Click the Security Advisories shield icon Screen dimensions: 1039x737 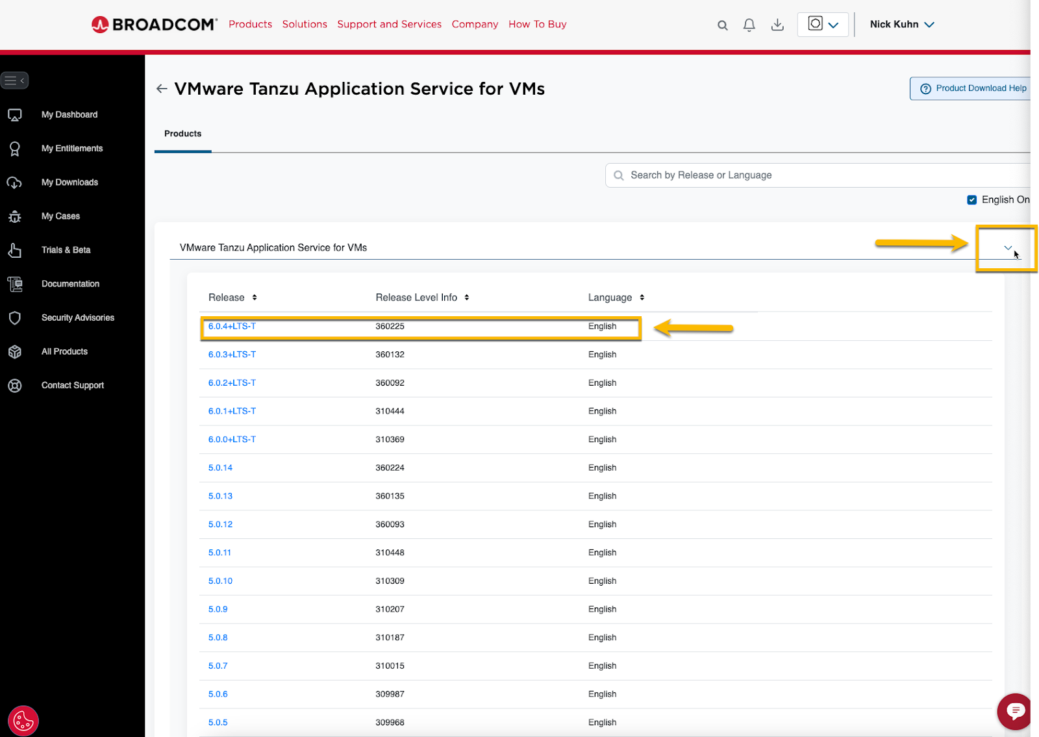(x=15, y=318)
